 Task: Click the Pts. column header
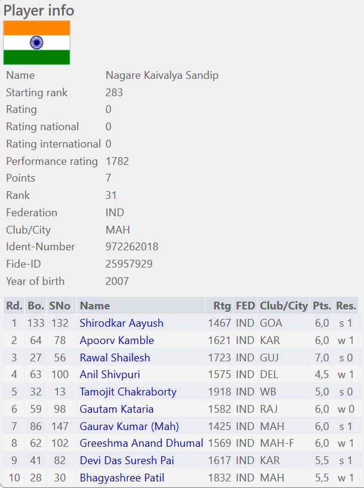coord(322,306)
